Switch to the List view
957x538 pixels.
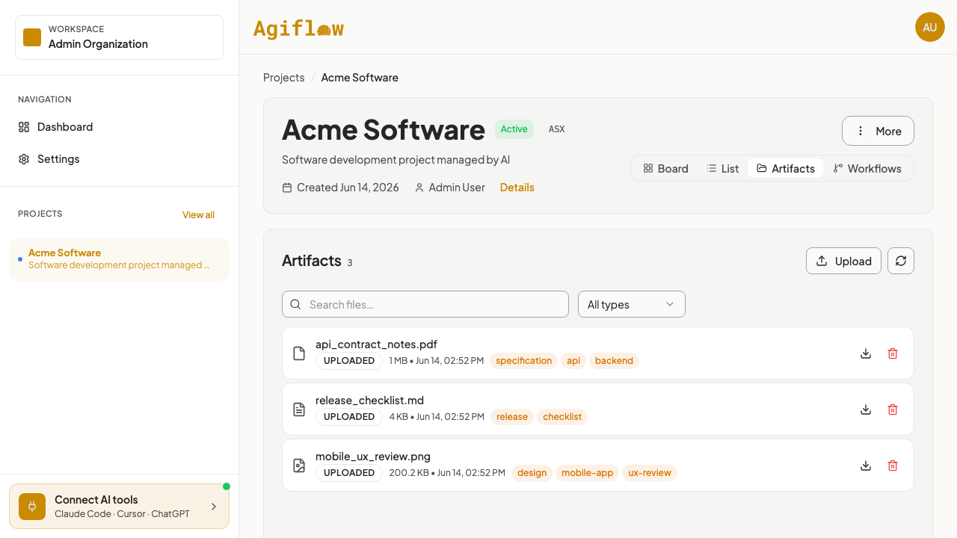pyautogui.click(x=723, y=168)
